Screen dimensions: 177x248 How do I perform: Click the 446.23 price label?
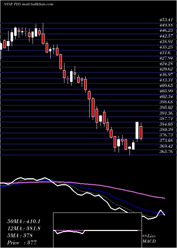(x=166, y=30)
